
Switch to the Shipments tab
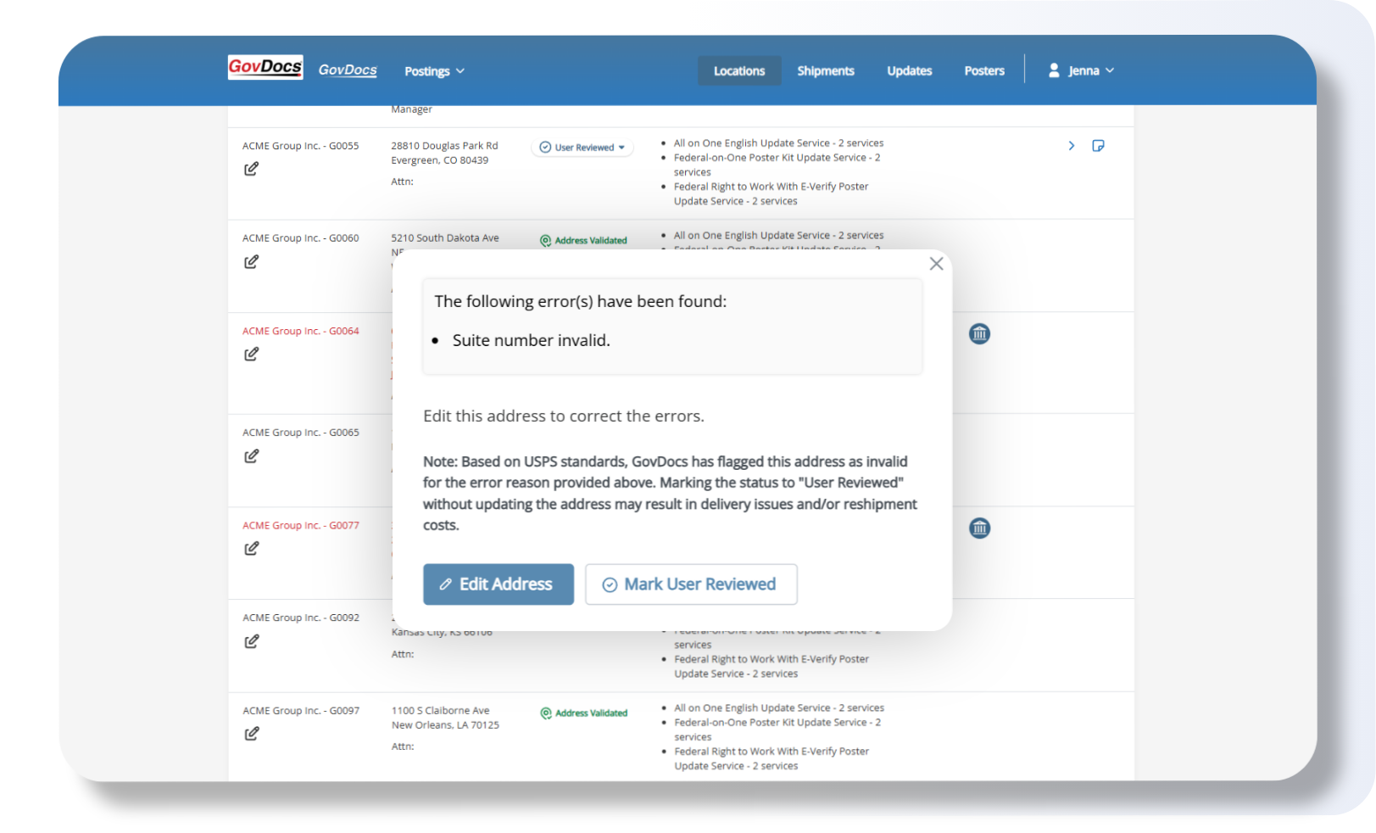click(x=825, y=71)
